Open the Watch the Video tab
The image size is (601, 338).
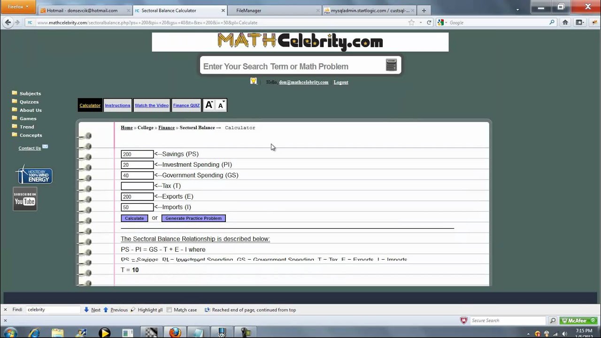tap(152, 105)
